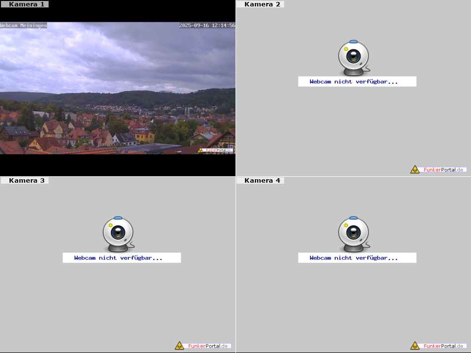Click FunkerPortal.de logo in Kamera 4
Viewport: 471px width, 353px height.
pos(439,346)
